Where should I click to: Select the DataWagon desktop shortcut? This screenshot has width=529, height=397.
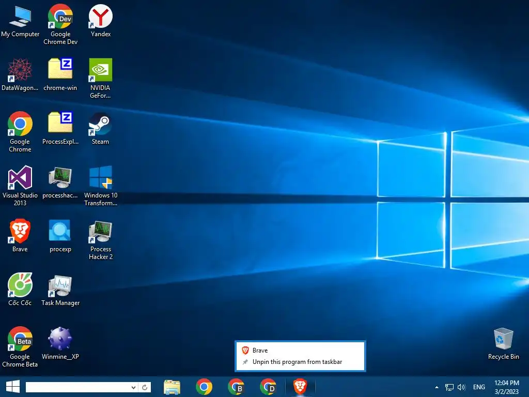click(20, 74)
